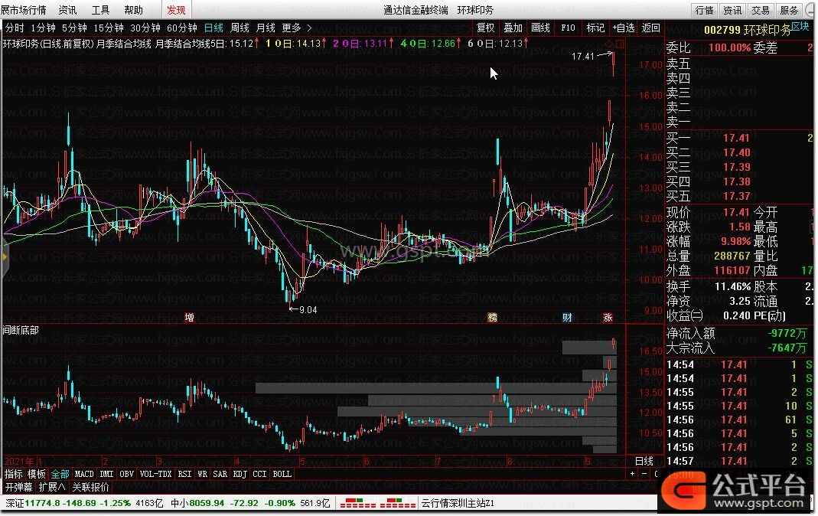Screen dimensions: 818x516
Task: Click the 云行情深圳主站Z1 server status
Action: click(x=458, y=503)
